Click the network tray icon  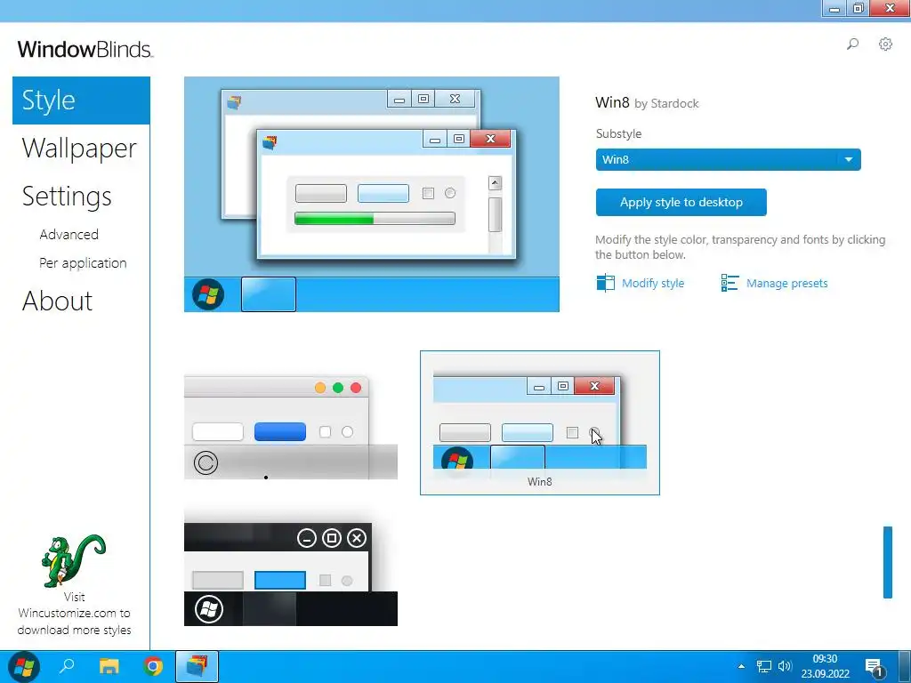pos(763,667)
